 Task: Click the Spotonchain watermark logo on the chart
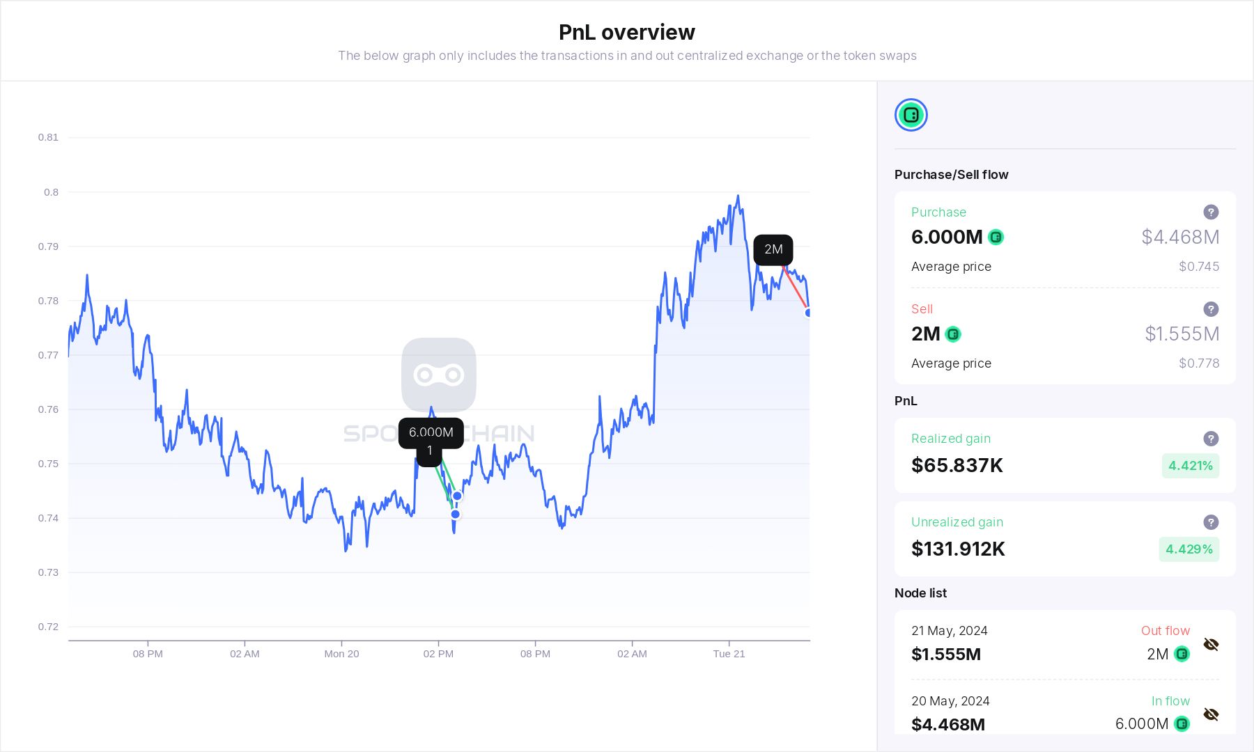coord(438,375)
